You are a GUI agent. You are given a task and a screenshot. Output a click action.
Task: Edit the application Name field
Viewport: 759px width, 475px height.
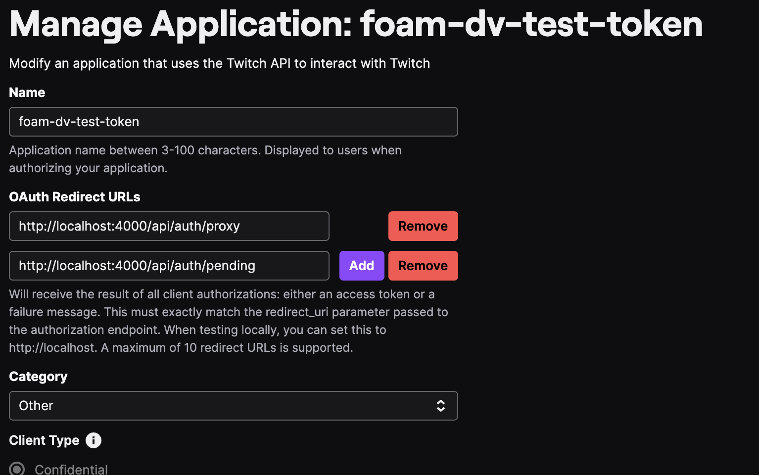point(234,122)
